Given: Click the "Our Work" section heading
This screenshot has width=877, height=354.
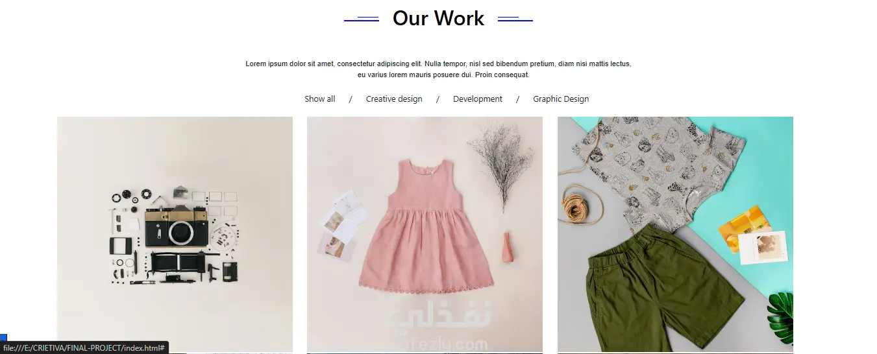Looking at the screenshot, I should click(x=438, y=18).
